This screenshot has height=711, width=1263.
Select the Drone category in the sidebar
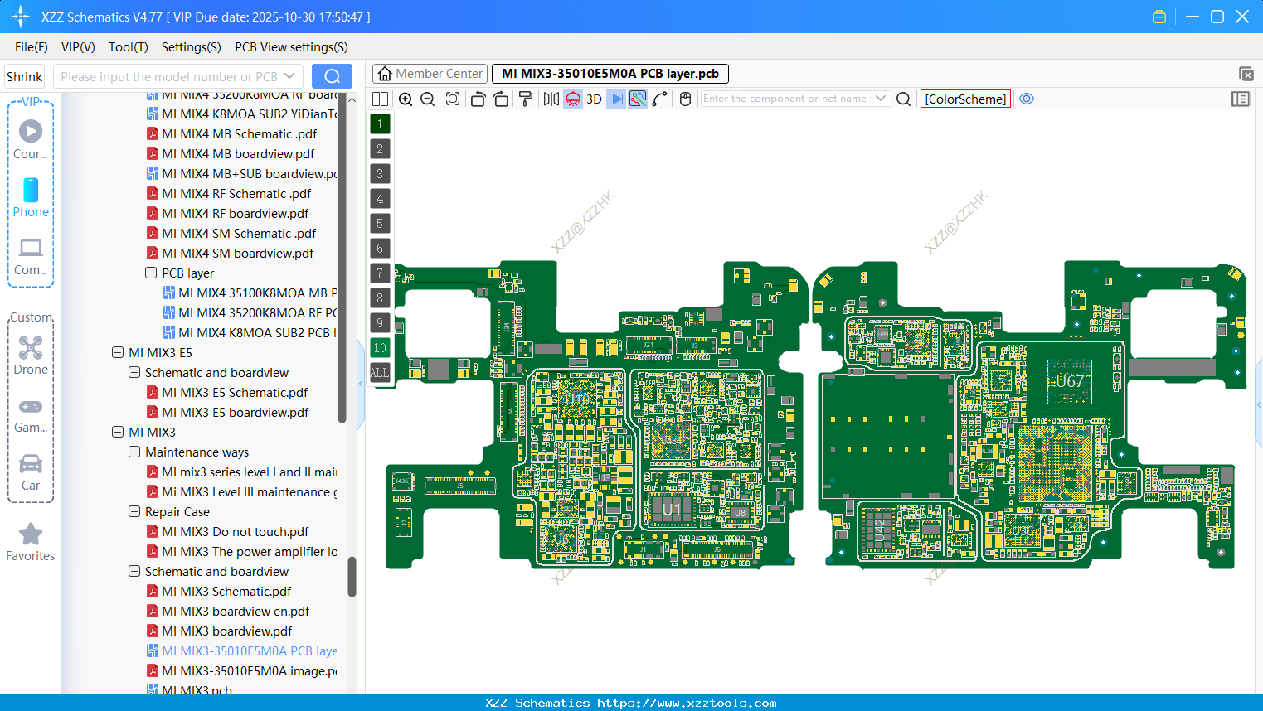click(x=31, y=356)
